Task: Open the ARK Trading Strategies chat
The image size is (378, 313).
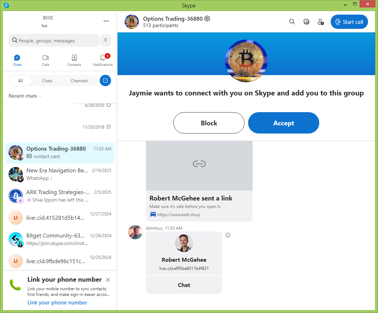Action: coord(60,196)
